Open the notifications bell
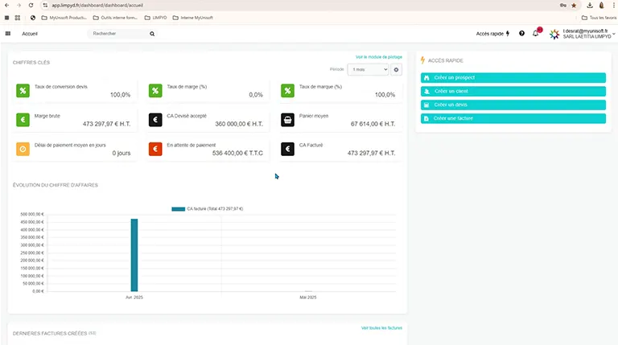 [536, 34]
